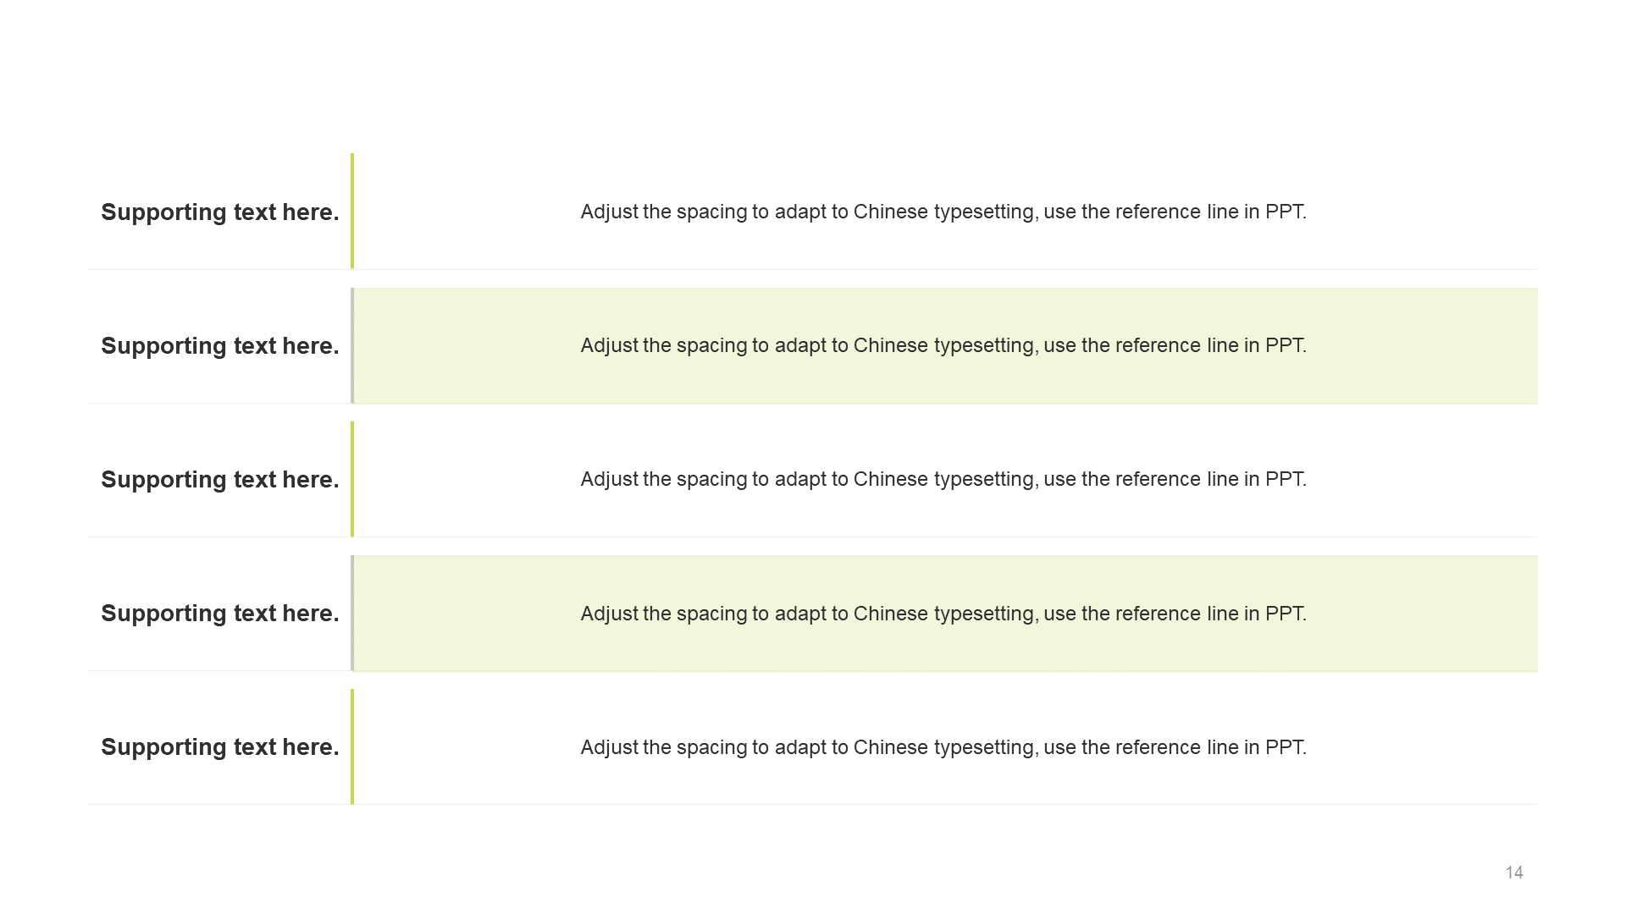Select the "Adjust the spacing" sentence in the fifth row
This screenshot has height=914, width=1626.
[x=943, y=747]
